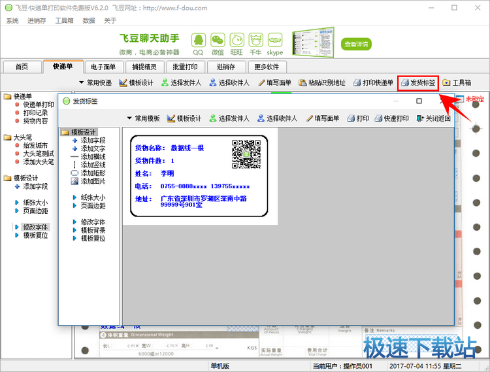
Task: Click 选择收件人 in 发货标签 window toolbar
Action: point(277,118)
